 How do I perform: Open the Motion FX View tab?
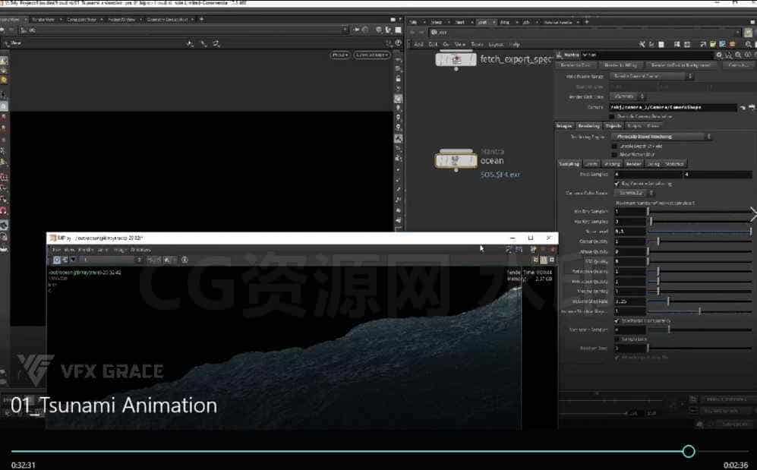click(x=121, y=19)
